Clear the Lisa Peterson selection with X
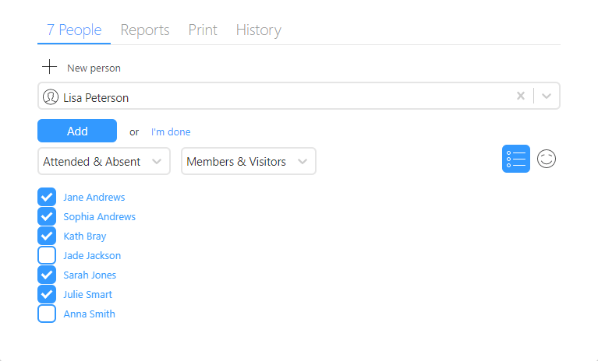 [521, 96]
